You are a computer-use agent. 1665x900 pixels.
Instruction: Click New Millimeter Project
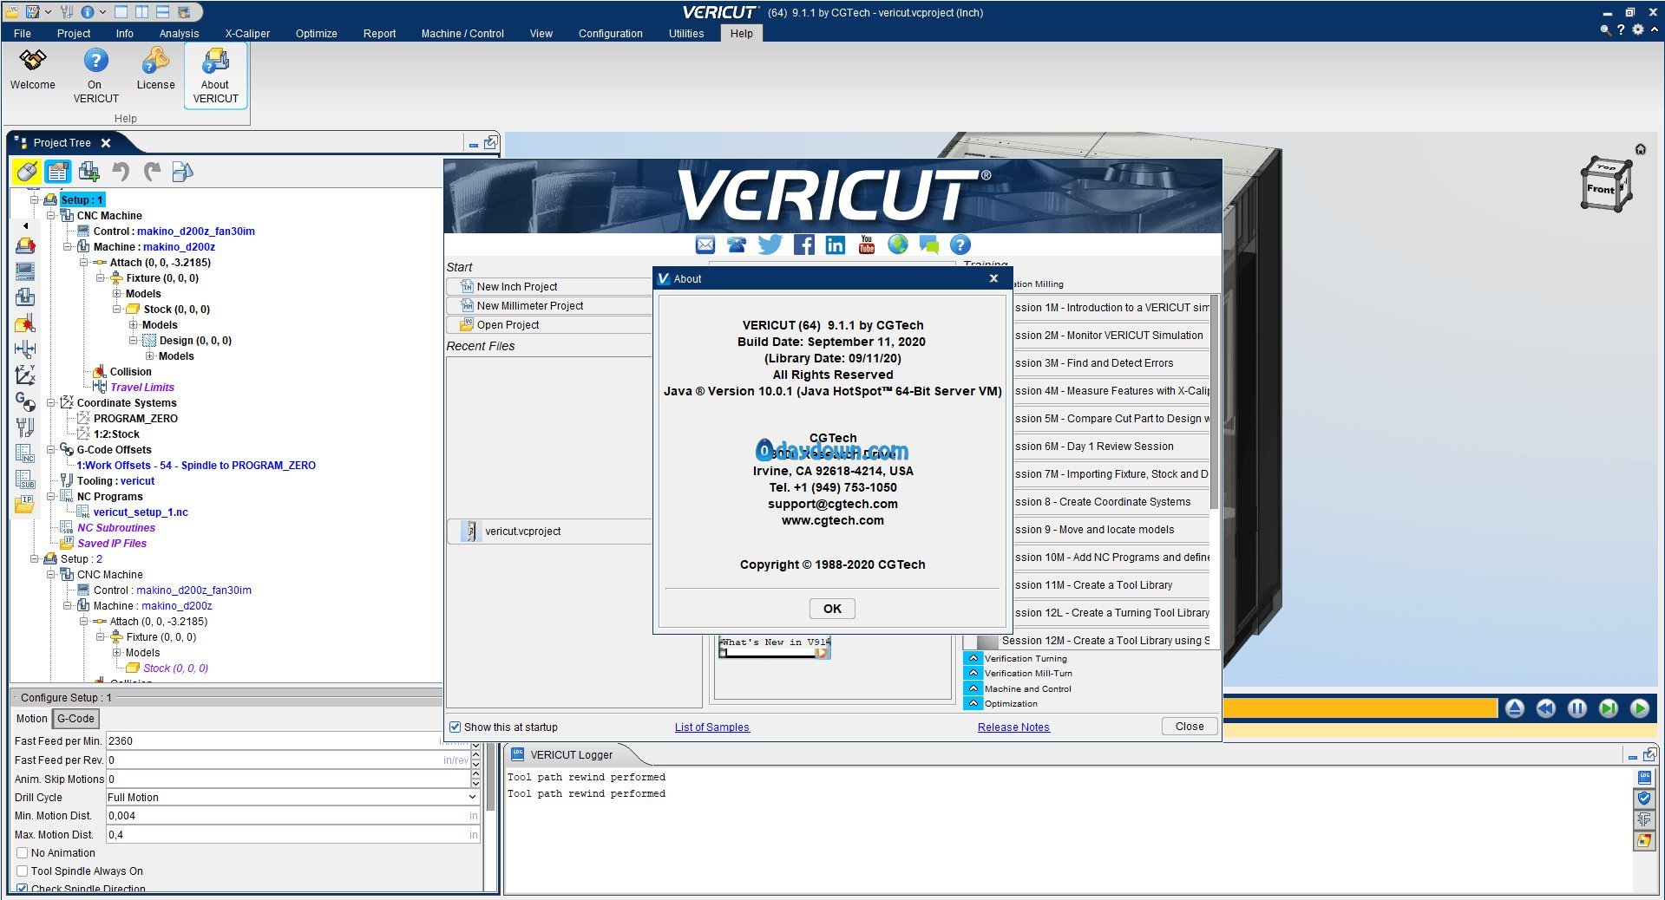pyautogui.click(x=549, y=305)
